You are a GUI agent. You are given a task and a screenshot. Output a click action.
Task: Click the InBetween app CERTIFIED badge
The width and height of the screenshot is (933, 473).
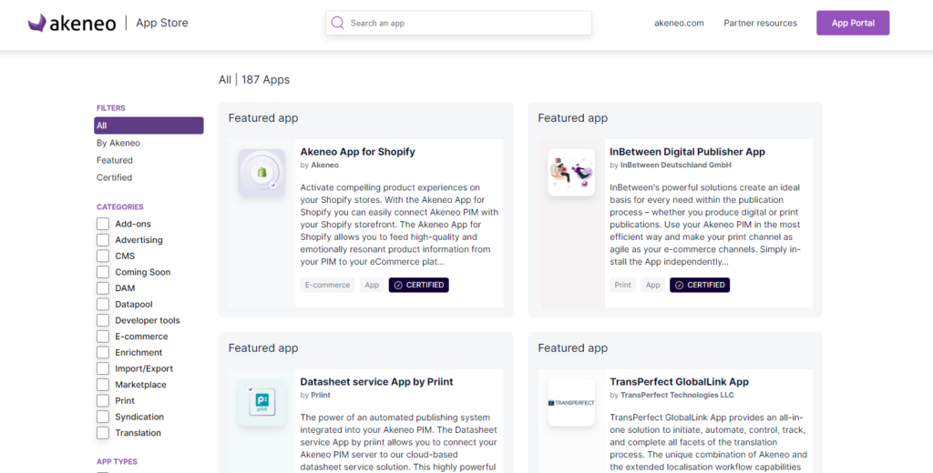pos(700,285)
